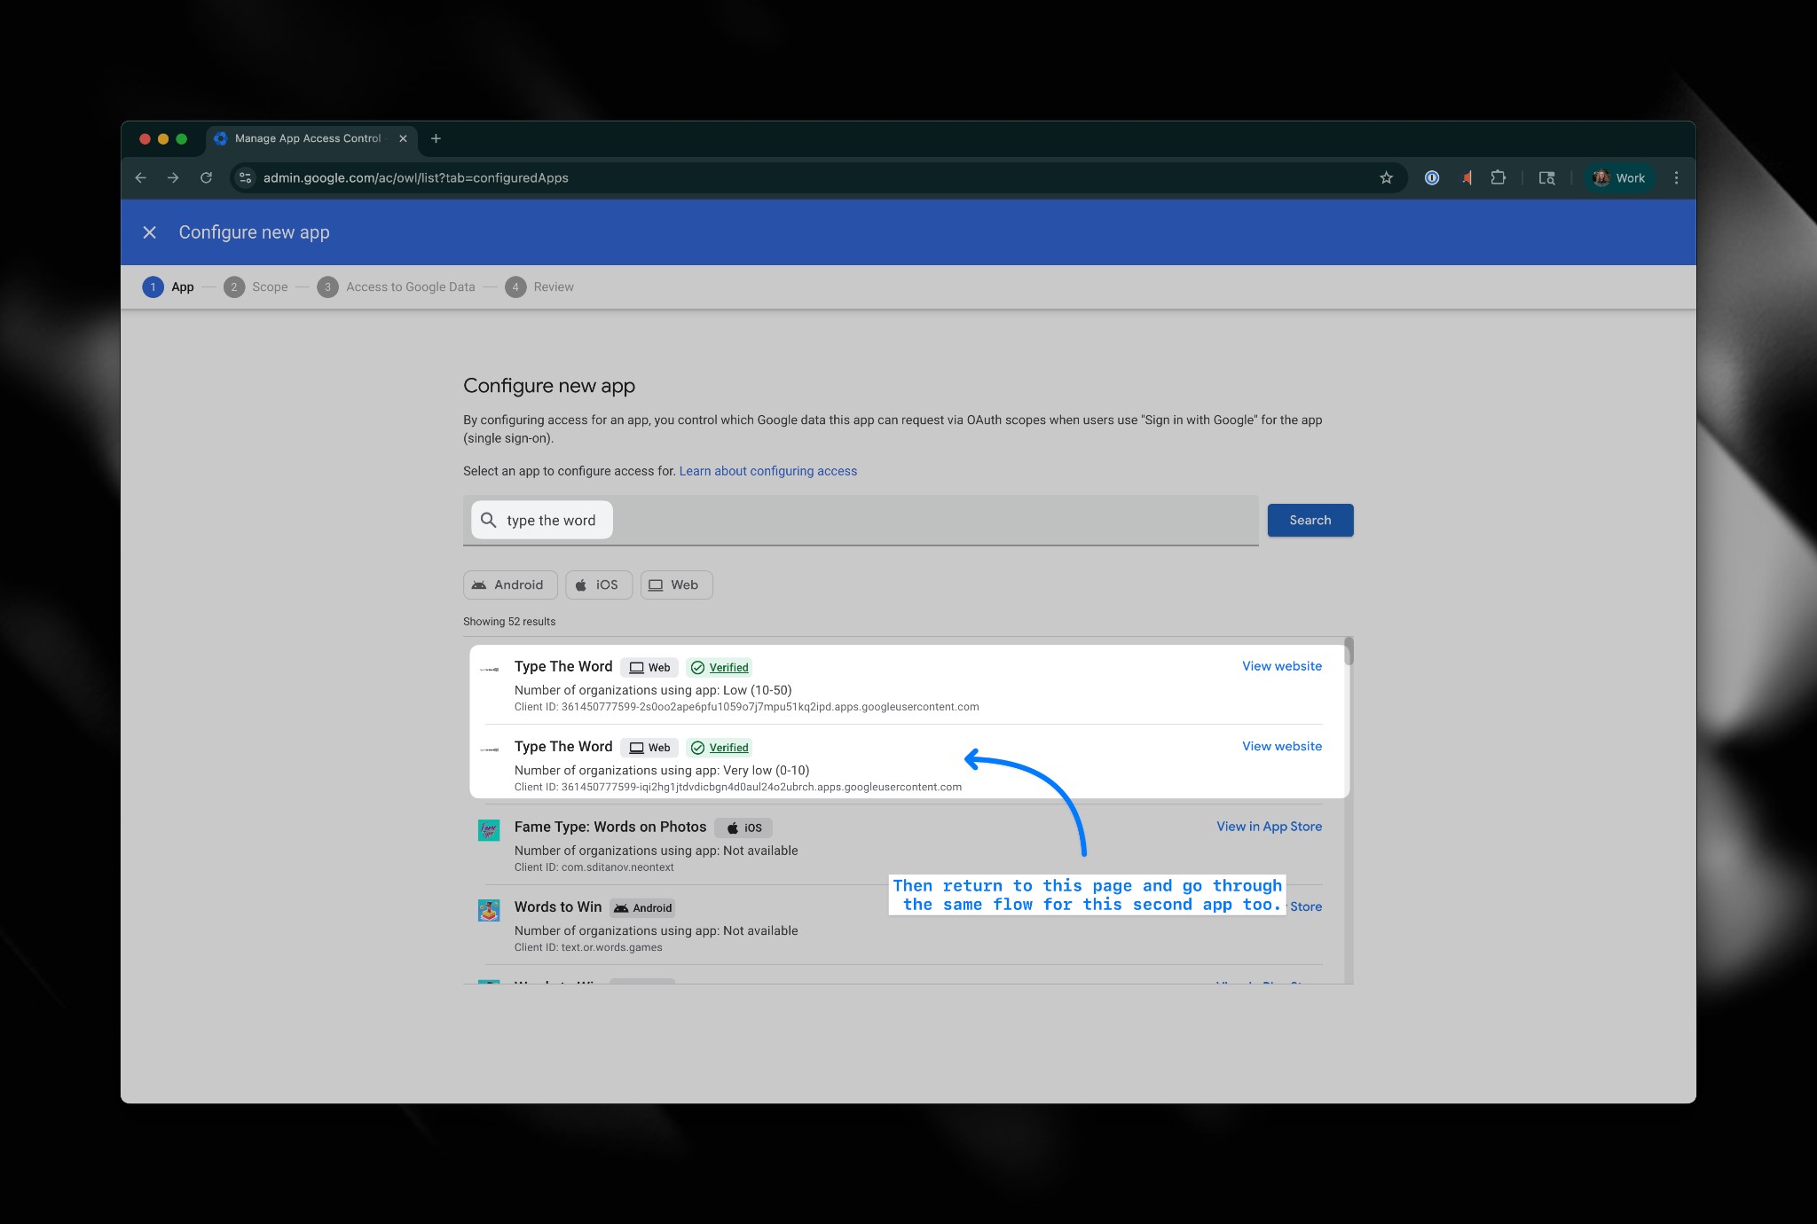Open the tab search toolbar icon
This screenshot has width=1817, height=1224.
coord(1546,177)
